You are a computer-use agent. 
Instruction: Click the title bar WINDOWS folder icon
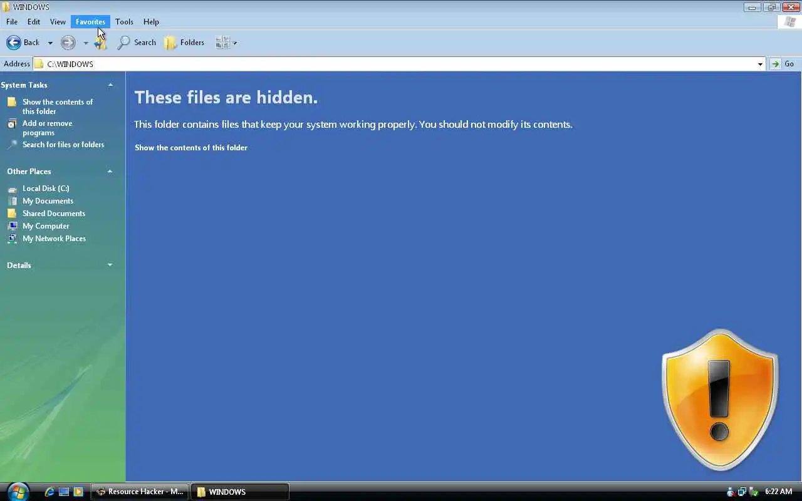coord(6,7)
